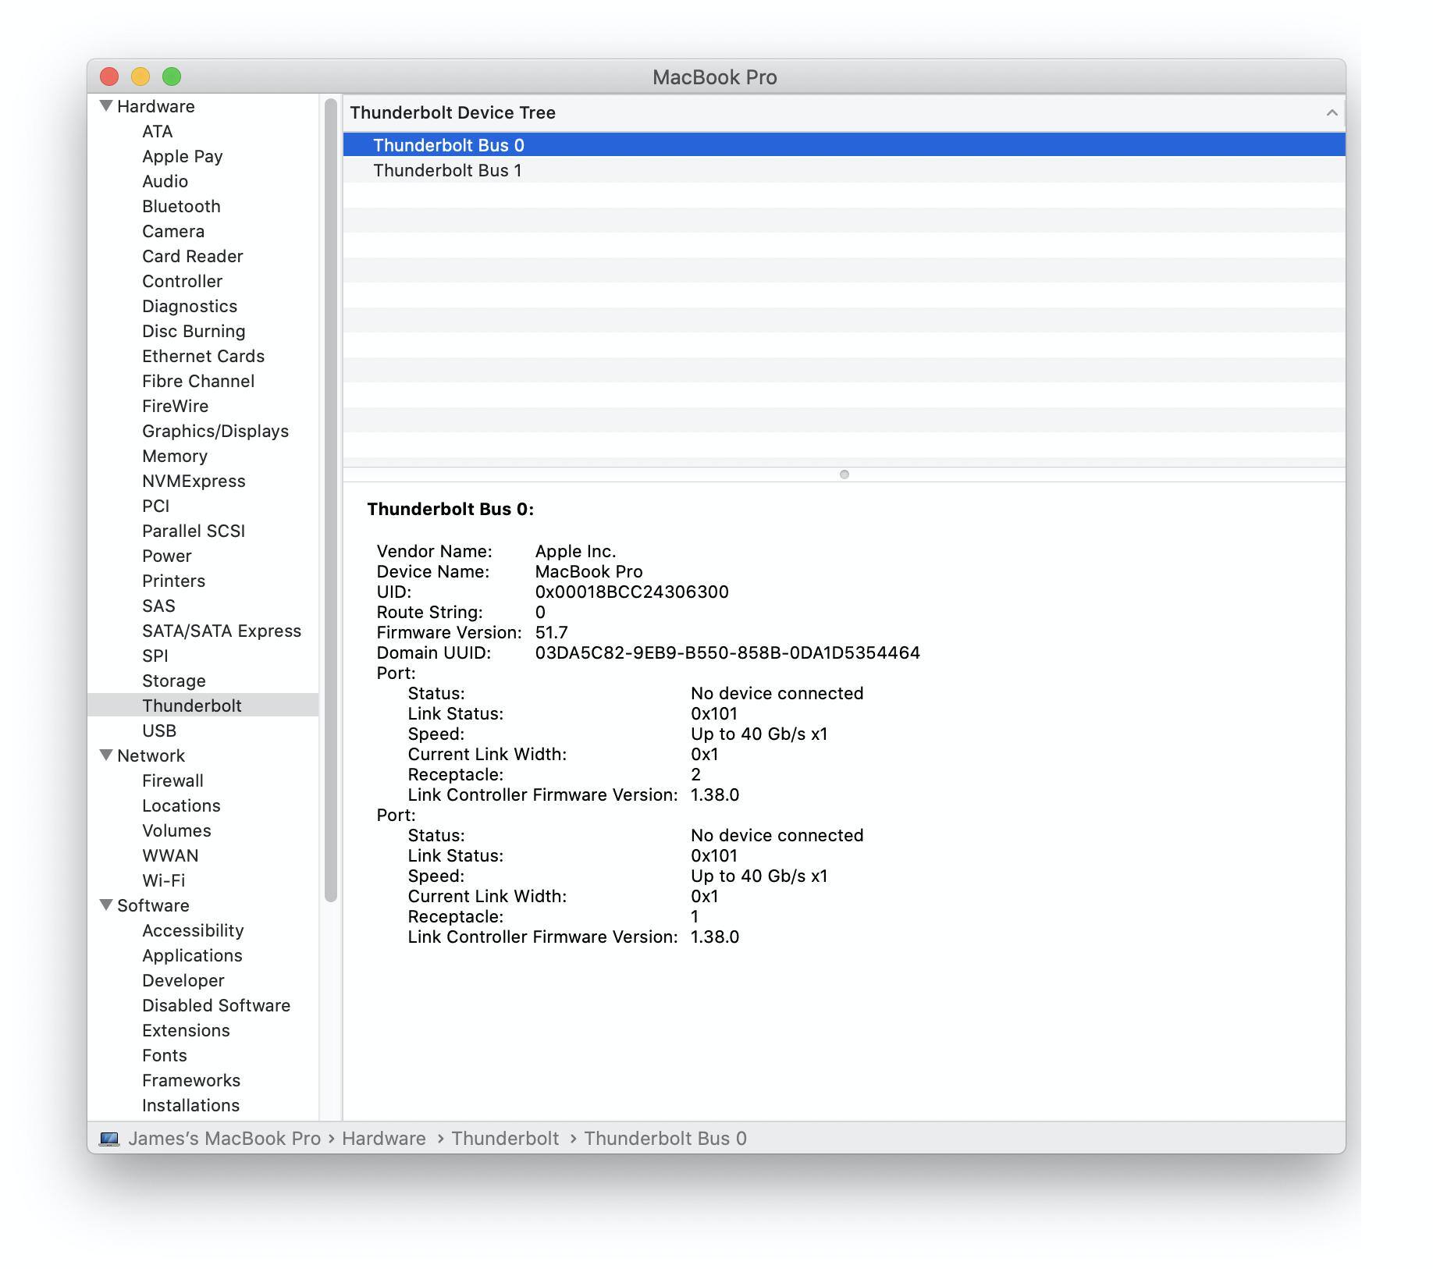Select NVMExpress in the sidebar
Viewport: 1433px width, 1269px height.
pos(194,481)
